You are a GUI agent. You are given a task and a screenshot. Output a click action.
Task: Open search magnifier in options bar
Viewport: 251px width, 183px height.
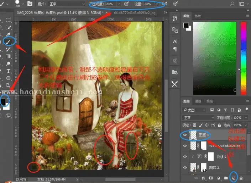pos(232,4)
